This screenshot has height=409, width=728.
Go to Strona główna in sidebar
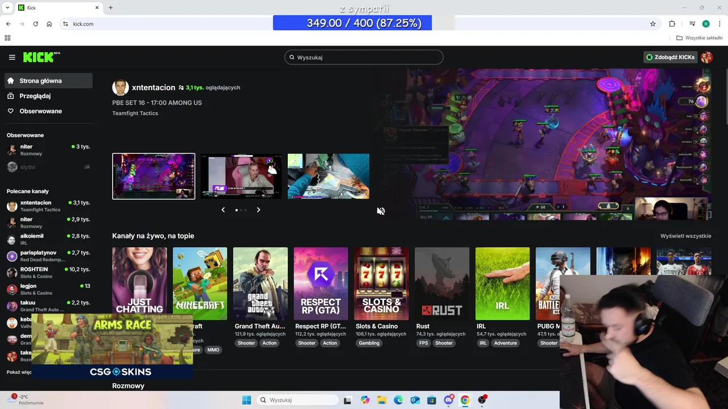[x=48, y=81]
